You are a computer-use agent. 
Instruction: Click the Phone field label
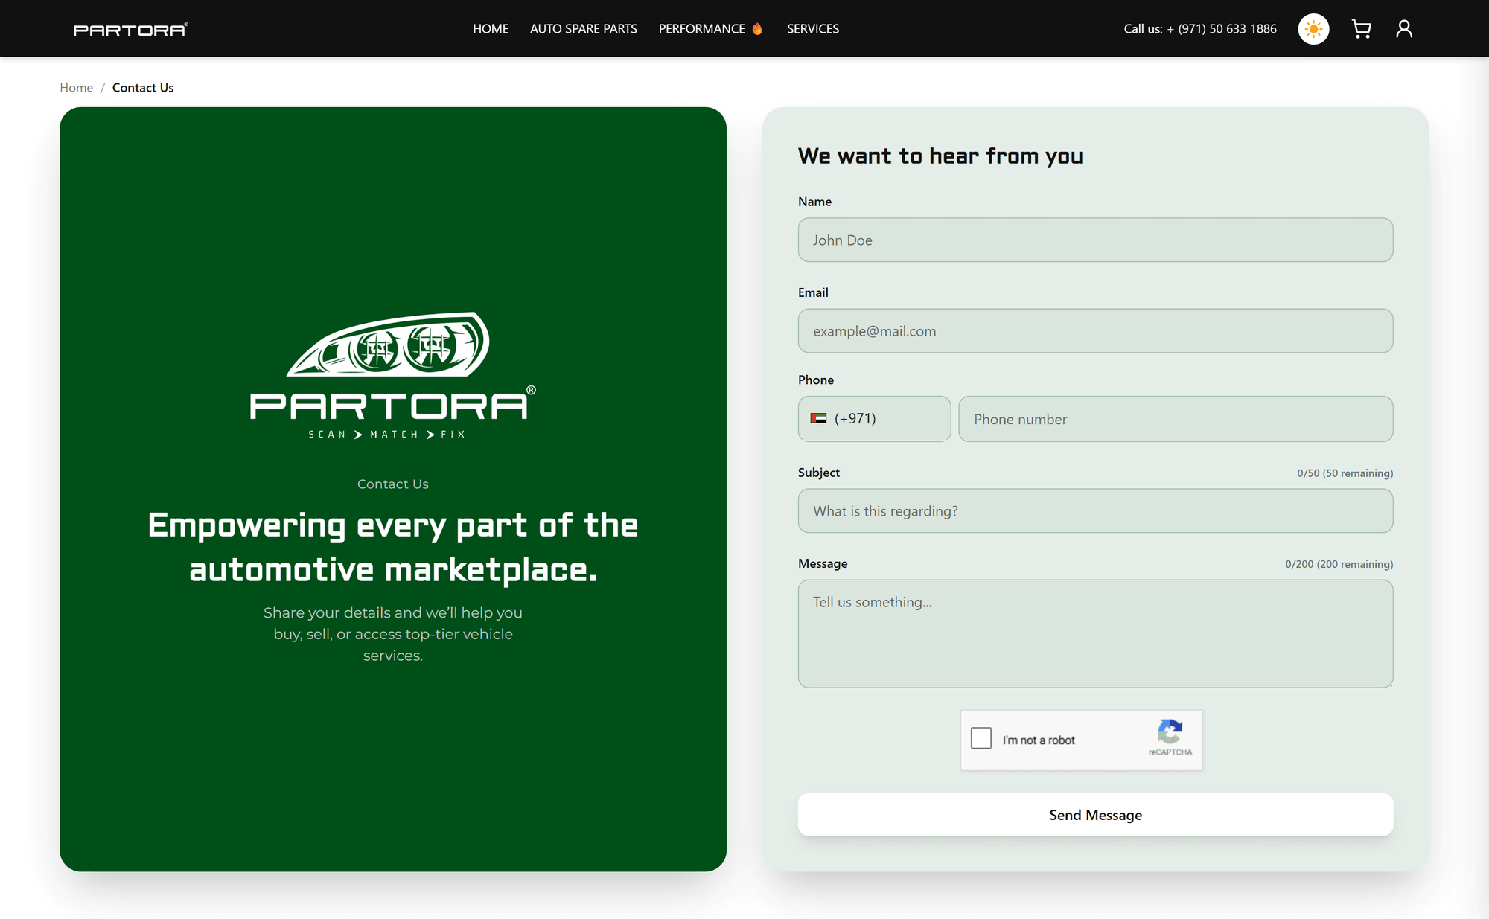[816, 380]
